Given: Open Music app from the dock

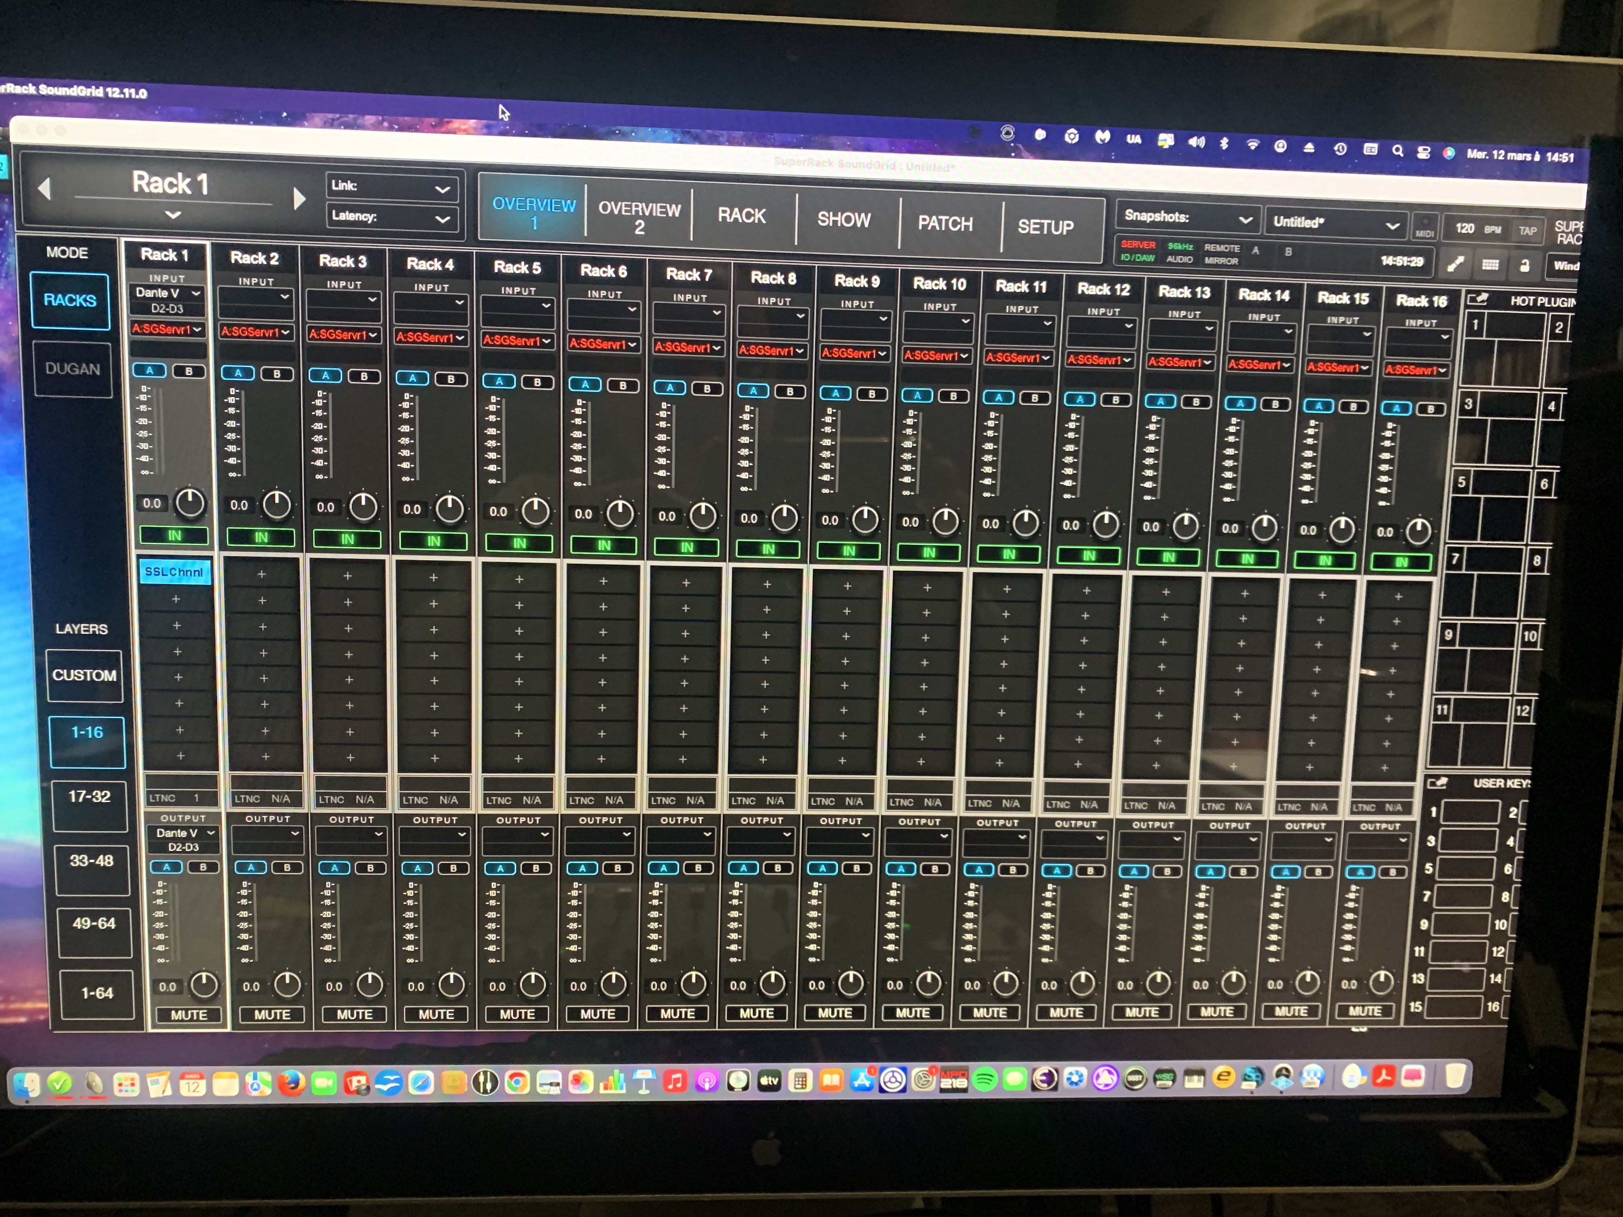Looking at the screenshot, I should tap(675, 1081).
